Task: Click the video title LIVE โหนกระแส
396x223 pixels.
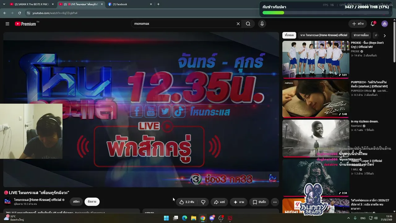Action: coord(36,193)
